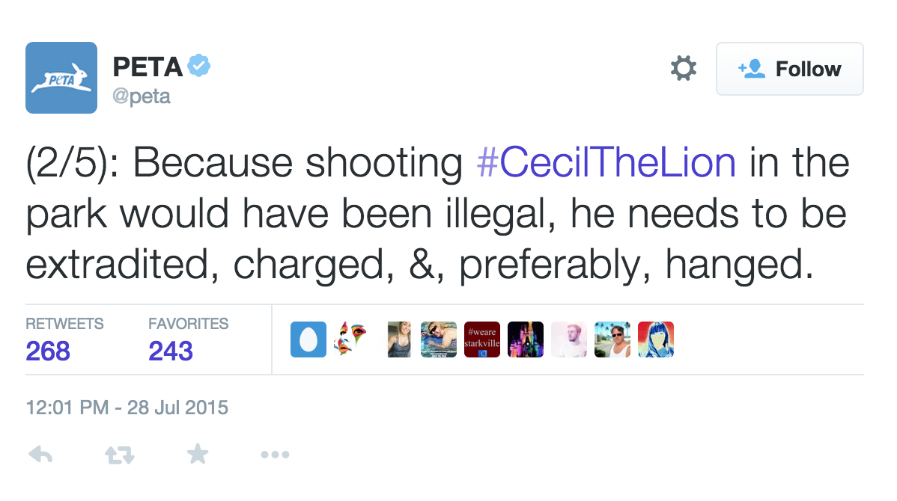The image size is (897, 501).
Task: Open the illuminated castle avatar profile
Action: (526, 339)
